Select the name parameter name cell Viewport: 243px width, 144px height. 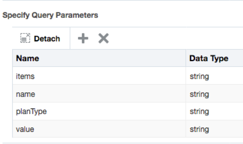coord(25,94)
